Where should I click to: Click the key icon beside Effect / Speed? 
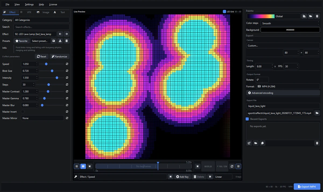[76, 177]
